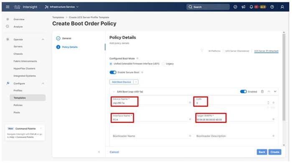Click the Device Name info icon
Viewport: 292px width, 163px height.
(190, 102)
